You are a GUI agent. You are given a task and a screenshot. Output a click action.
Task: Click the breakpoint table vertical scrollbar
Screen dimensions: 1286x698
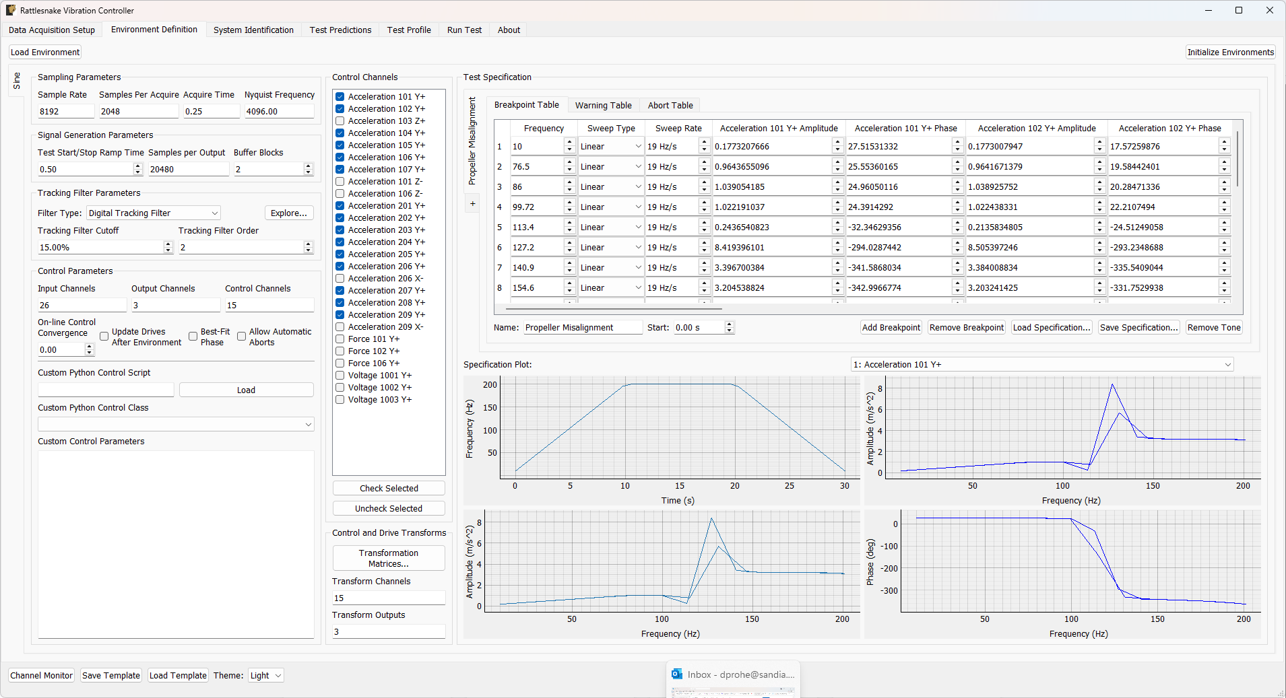[x=1237, y=159]
